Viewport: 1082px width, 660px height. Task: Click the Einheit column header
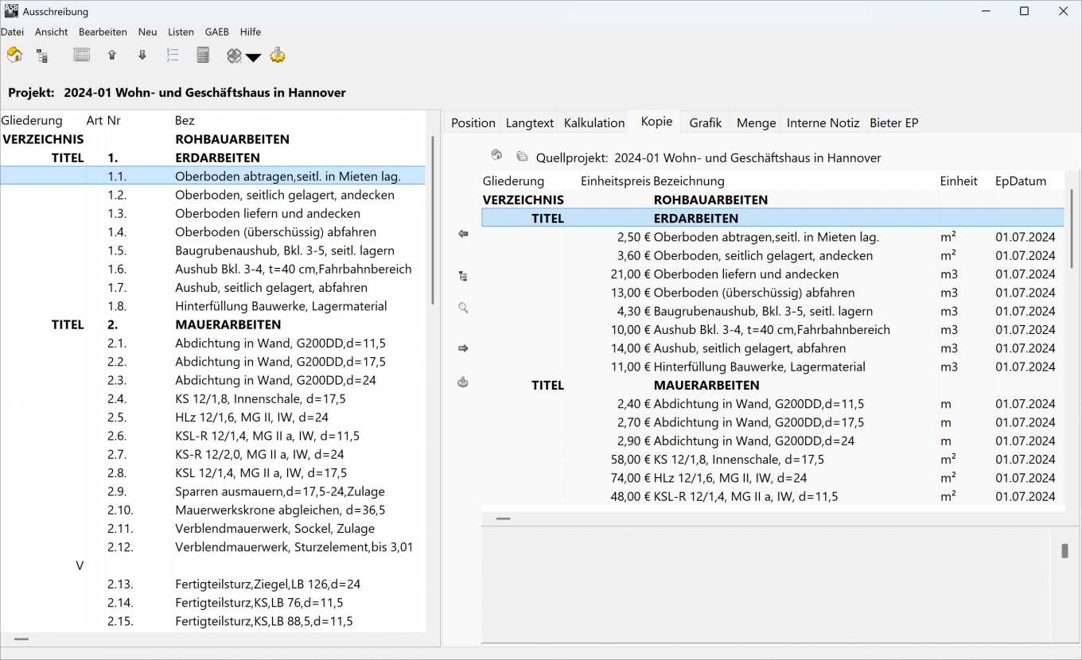tap(959, 181)
